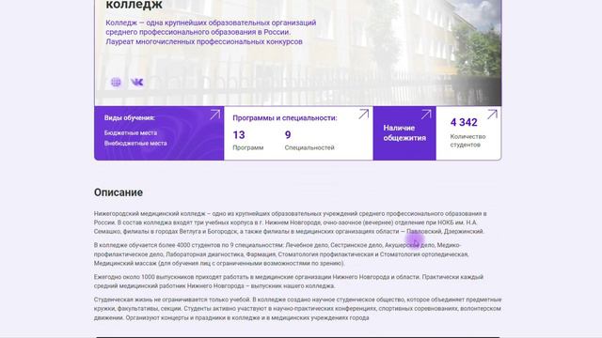Click the 13 Программ count
Screen dimensions: 602x338
248,140
